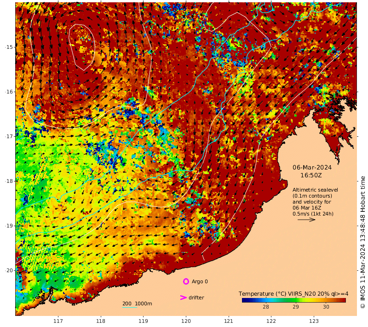368x327 pixels.
Task: Click the longitude axis label 122
Action: tap(271, 321)
